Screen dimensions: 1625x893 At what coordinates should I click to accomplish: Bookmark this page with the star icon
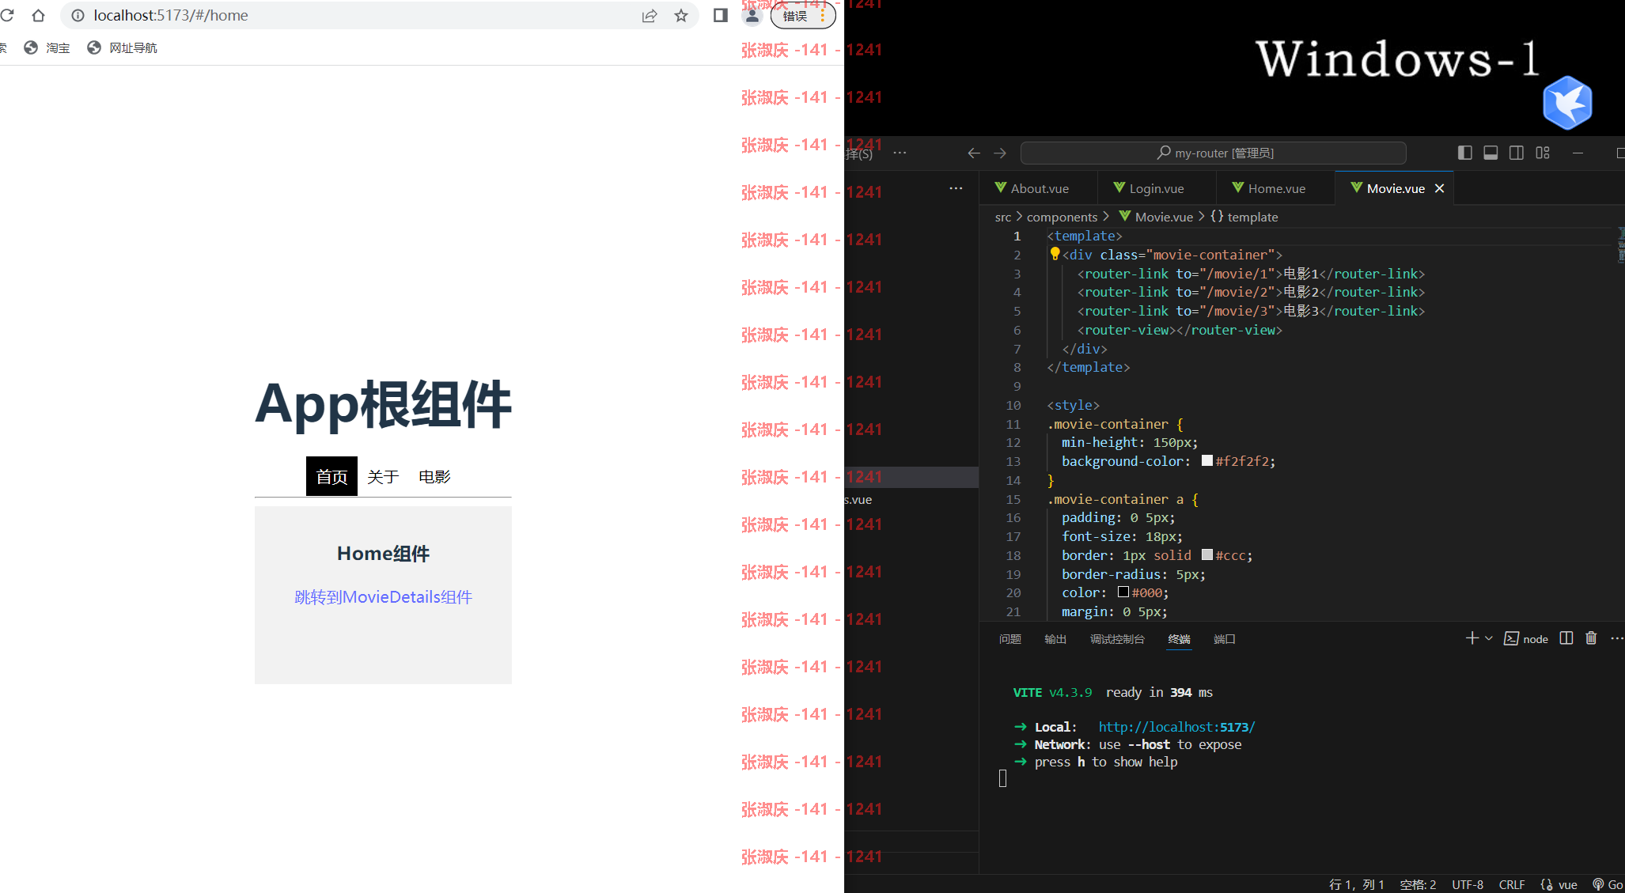click(681, 15)
